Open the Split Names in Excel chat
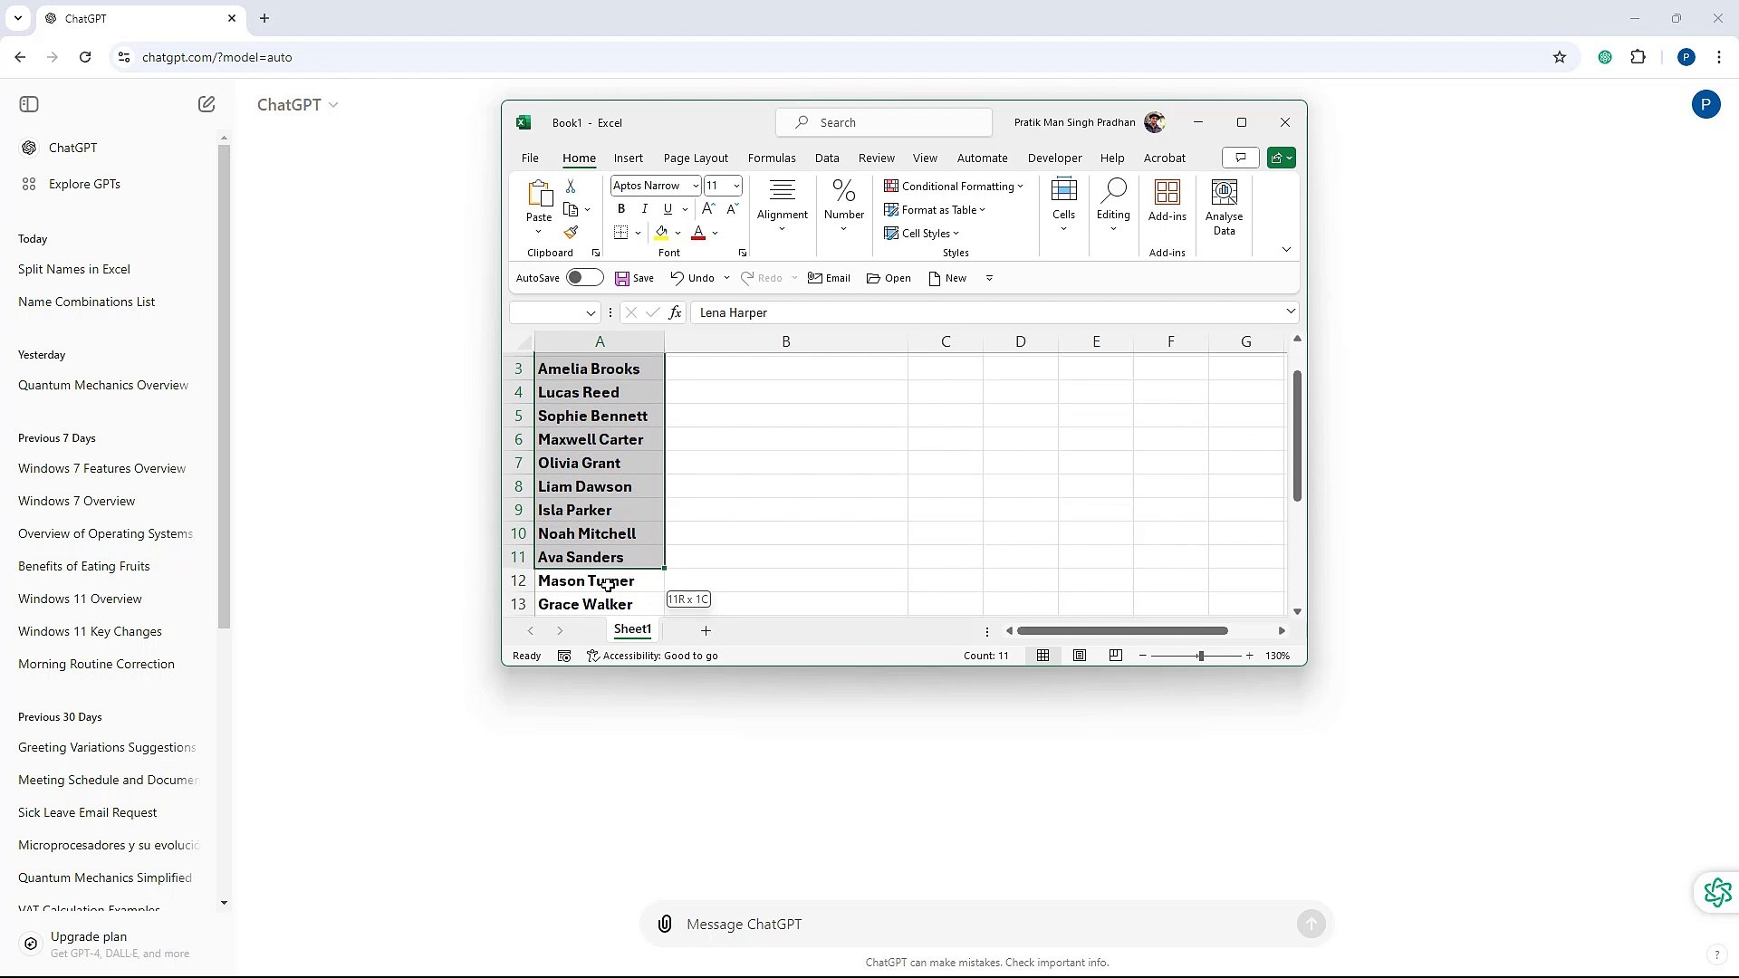The height and width of the screenshot is (978, 1739). point(75,269)
